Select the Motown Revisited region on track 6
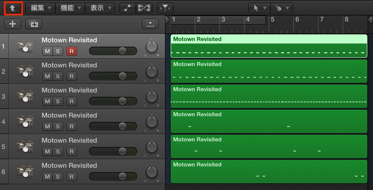The image size is (373, 190). (x=269, y=172)
